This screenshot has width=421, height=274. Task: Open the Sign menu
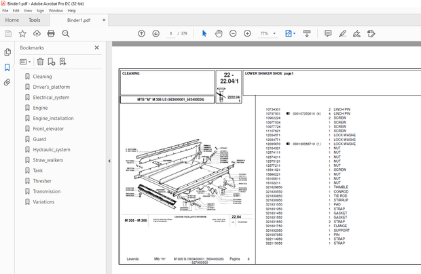pyautogui.click(x=40, y=11)
